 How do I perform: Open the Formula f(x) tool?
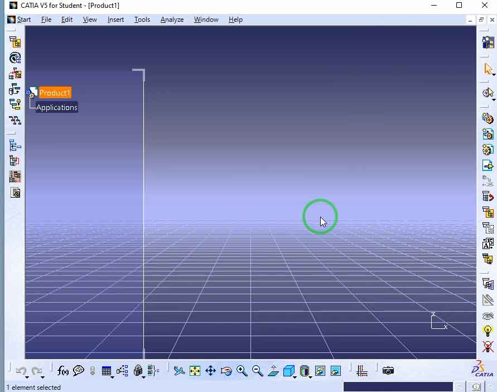63,371
